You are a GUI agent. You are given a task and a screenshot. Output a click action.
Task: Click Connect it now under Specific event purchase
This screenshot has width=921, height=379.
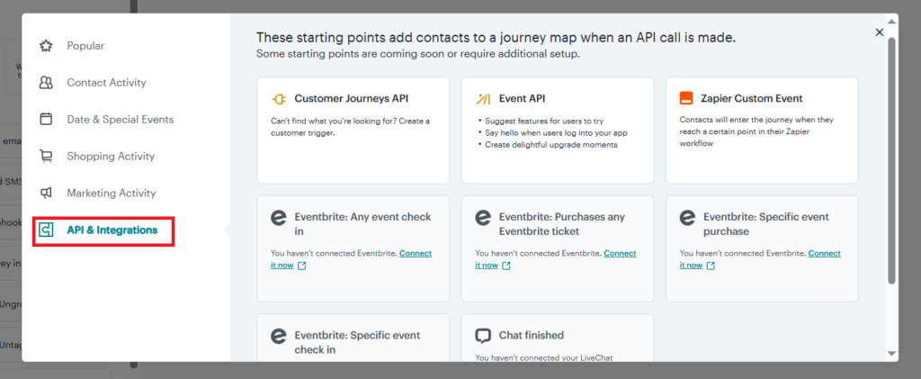[824, 253]
